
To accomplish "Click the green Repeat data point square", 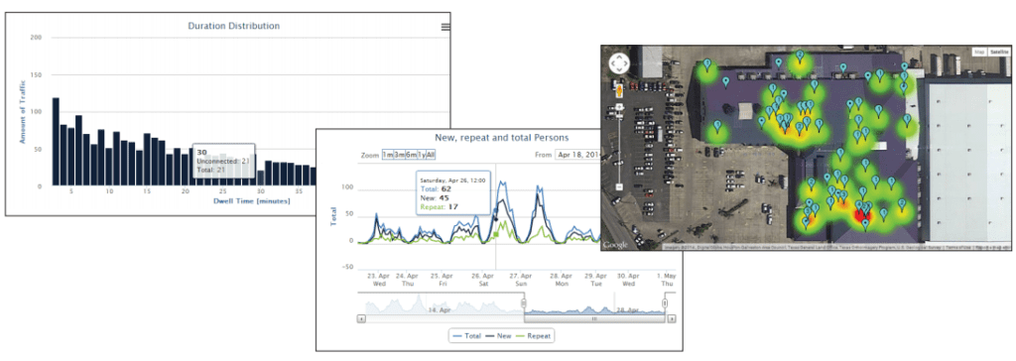I will click(x=496, y=233).
